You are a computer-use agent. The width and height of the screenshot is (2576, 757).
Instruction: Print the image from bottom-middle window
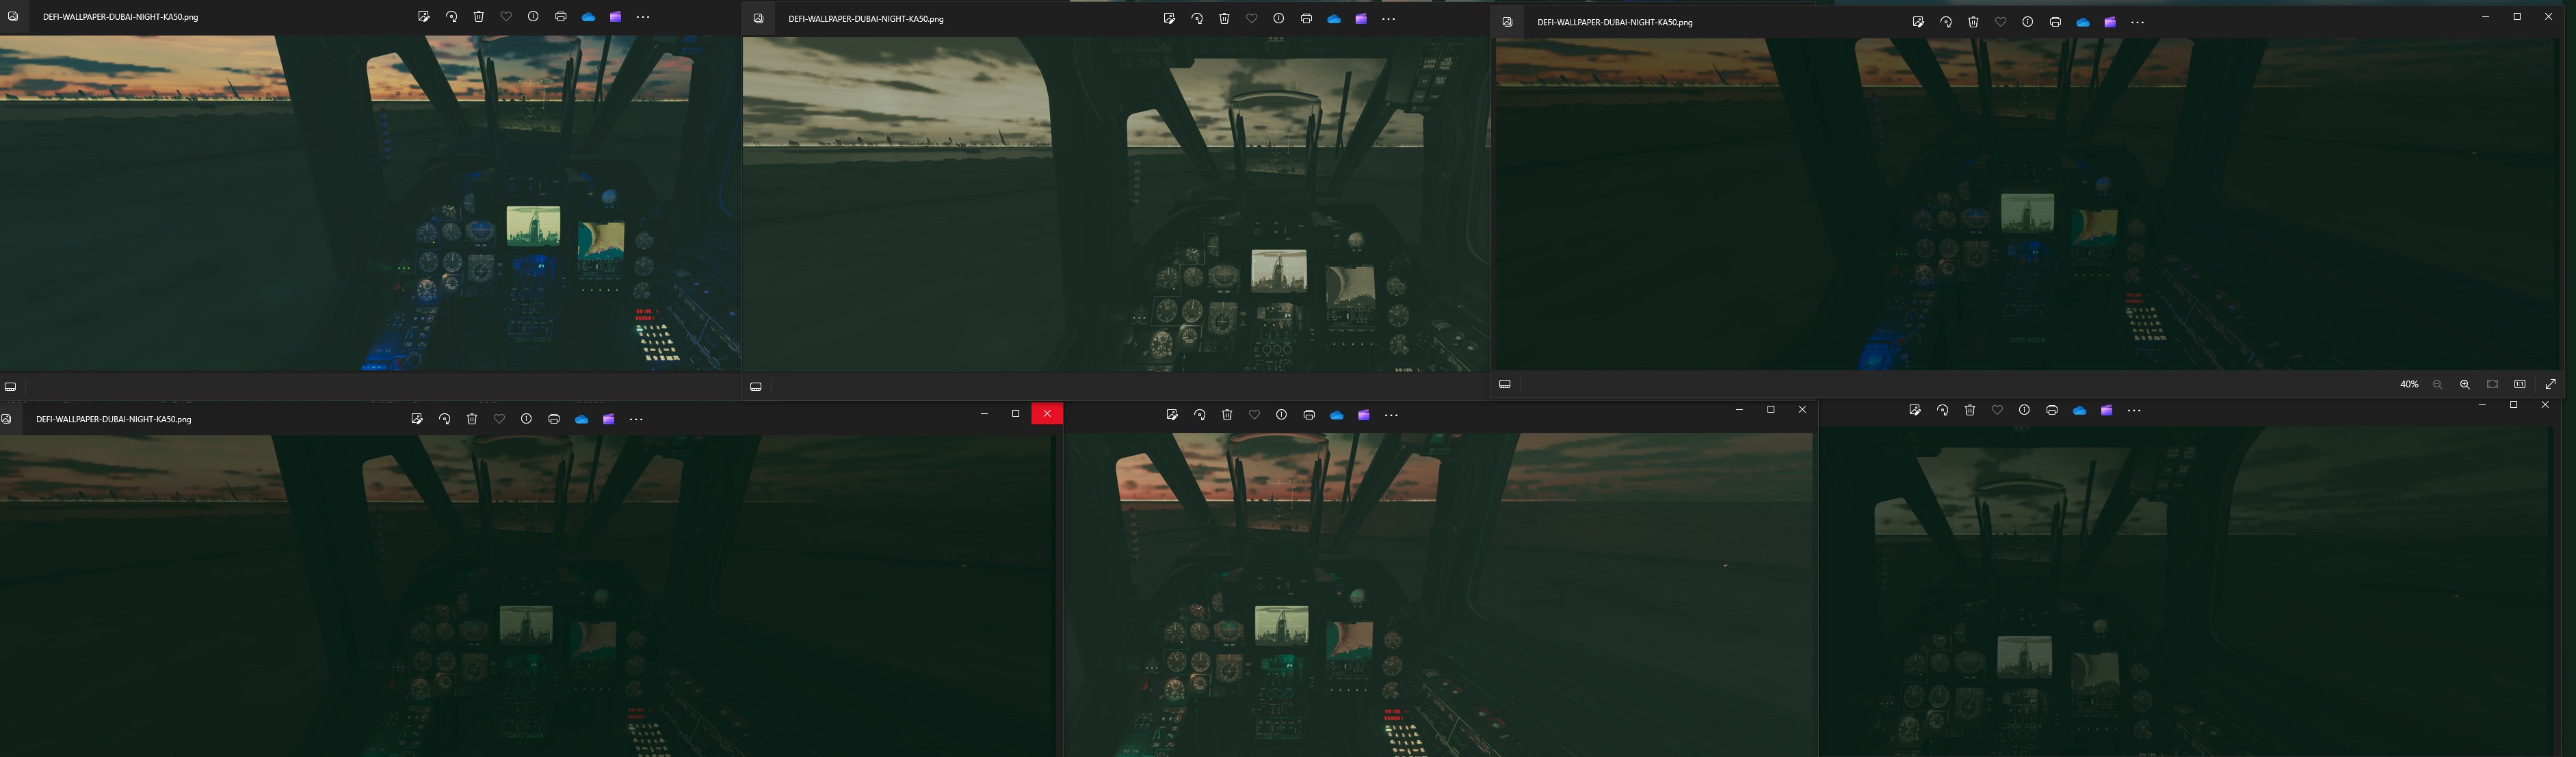(x=1308, y=415)
